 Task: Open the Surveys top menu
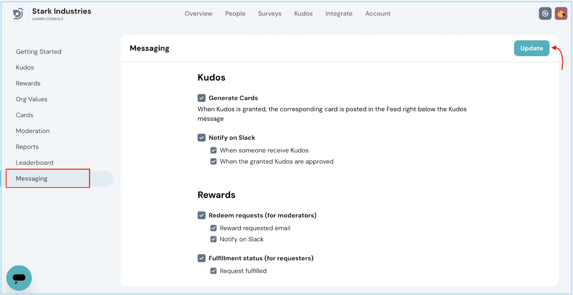270,14
